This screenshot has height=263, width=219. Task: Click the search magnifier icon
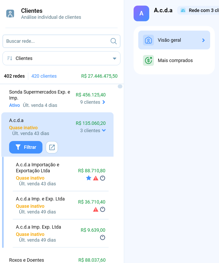114,41
